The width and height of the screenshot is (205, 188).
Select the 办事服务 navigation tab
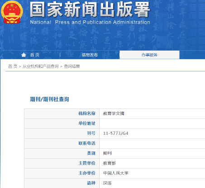click(149, 55)
